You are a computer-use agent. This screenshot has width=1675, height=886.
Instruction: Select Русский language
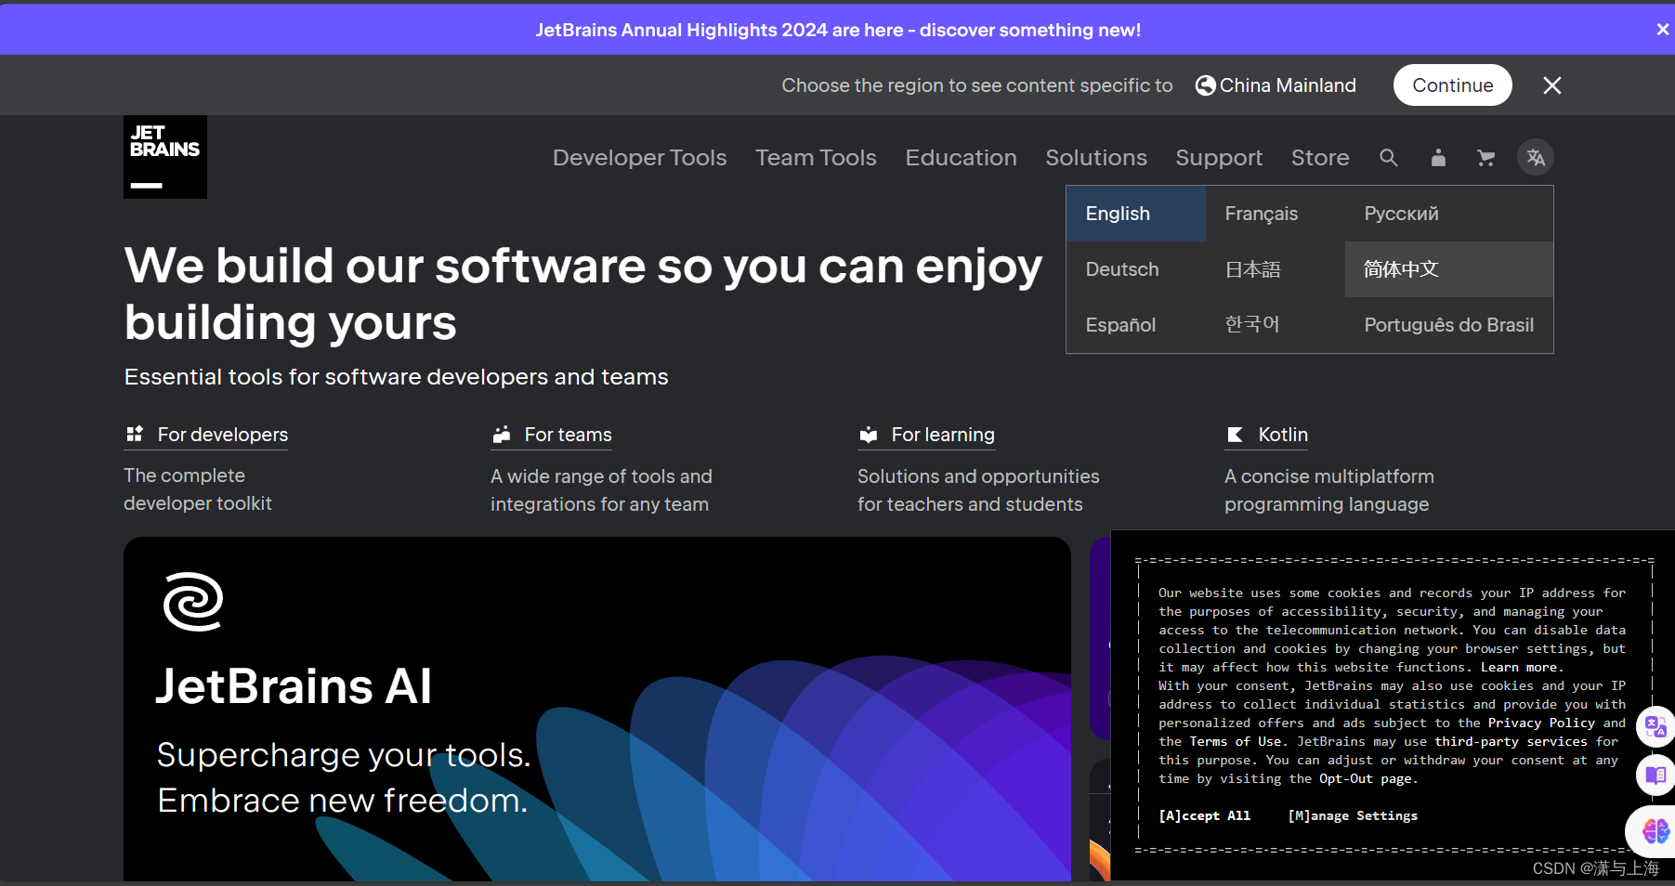point(1449,214)
